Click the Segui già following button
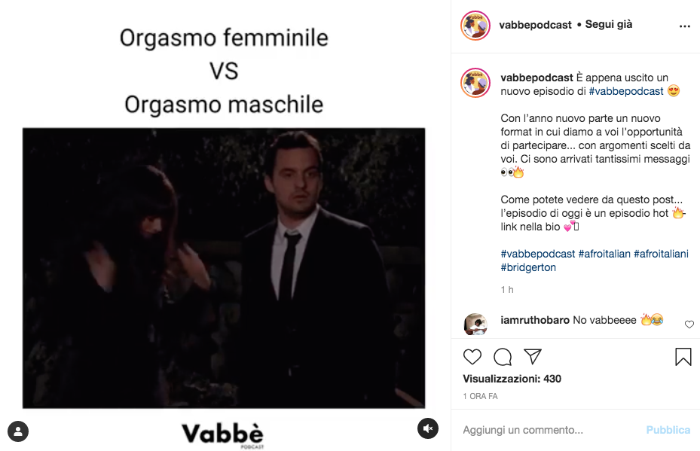700x451 pixels. (x=609, y=25)
